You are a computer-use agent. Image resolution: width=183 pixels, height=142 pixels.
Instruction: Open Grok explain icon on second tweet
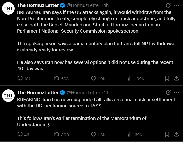pyautogui.click(x=168, y=93)
